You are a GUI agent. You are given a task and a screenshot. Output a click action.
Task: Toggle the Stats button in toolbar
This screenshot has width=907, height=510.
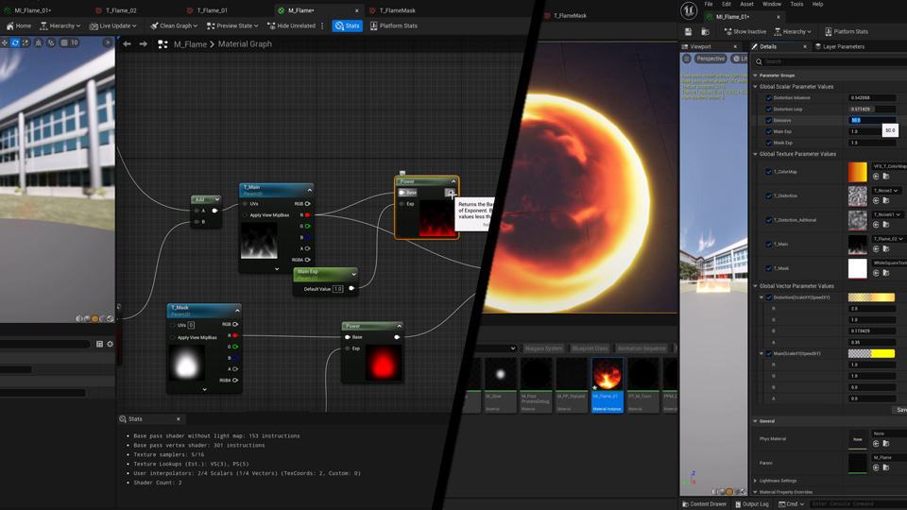[347, 25]
